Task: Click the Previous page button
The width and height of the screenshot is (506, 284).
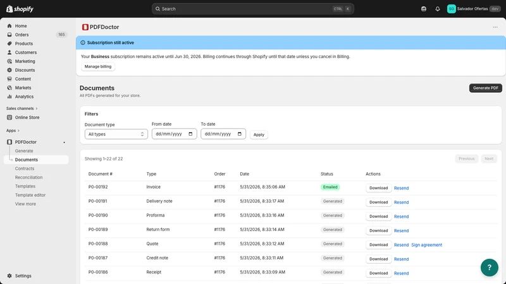Action: coord(466,159)
